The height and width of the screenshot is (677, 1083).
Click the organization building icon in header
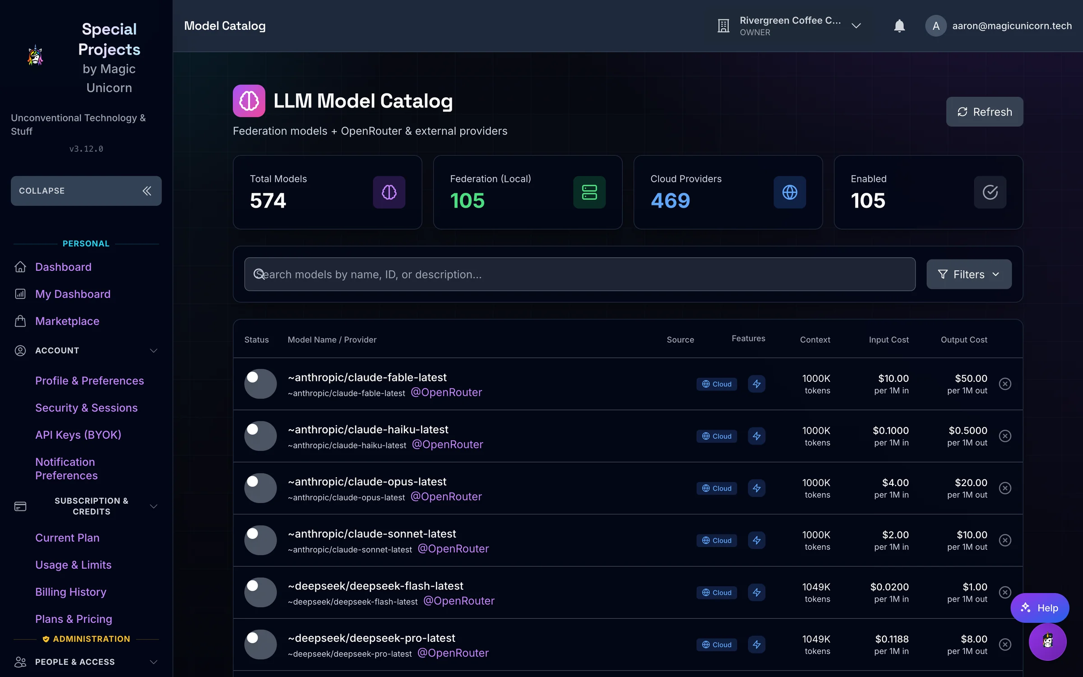(723, 26)
